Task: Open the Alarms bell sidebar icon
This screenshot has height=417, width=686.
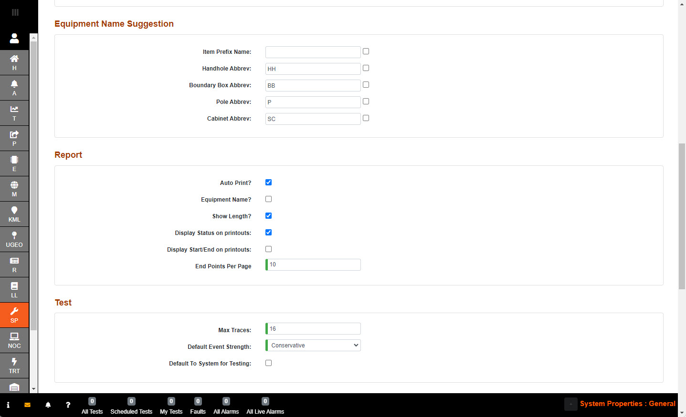Action: pyautogui.click(x=14, y=87)
